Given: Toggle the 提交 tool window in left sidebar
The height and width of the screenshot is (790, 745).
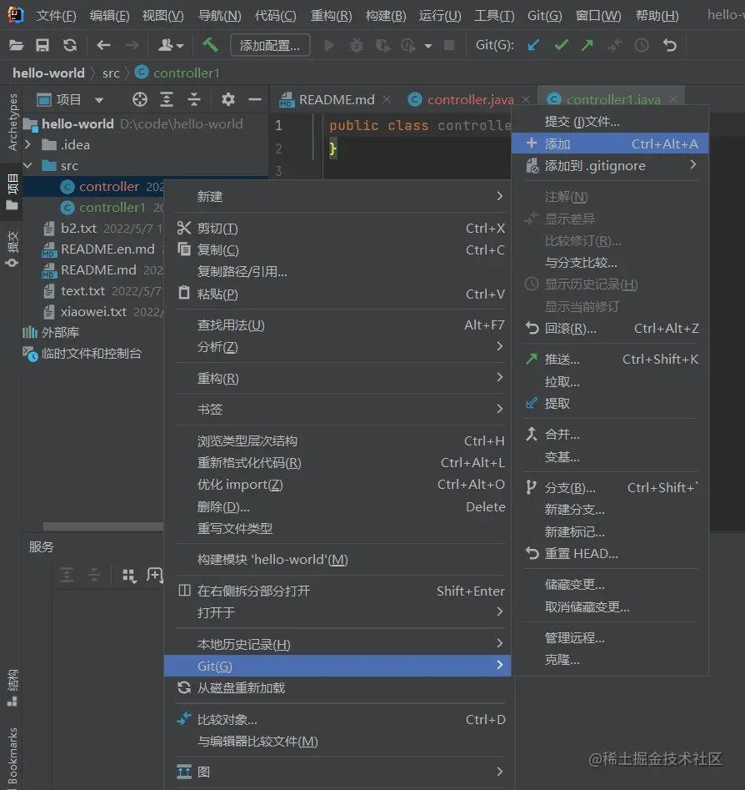Looking at the screenshot, I should 12,244.
